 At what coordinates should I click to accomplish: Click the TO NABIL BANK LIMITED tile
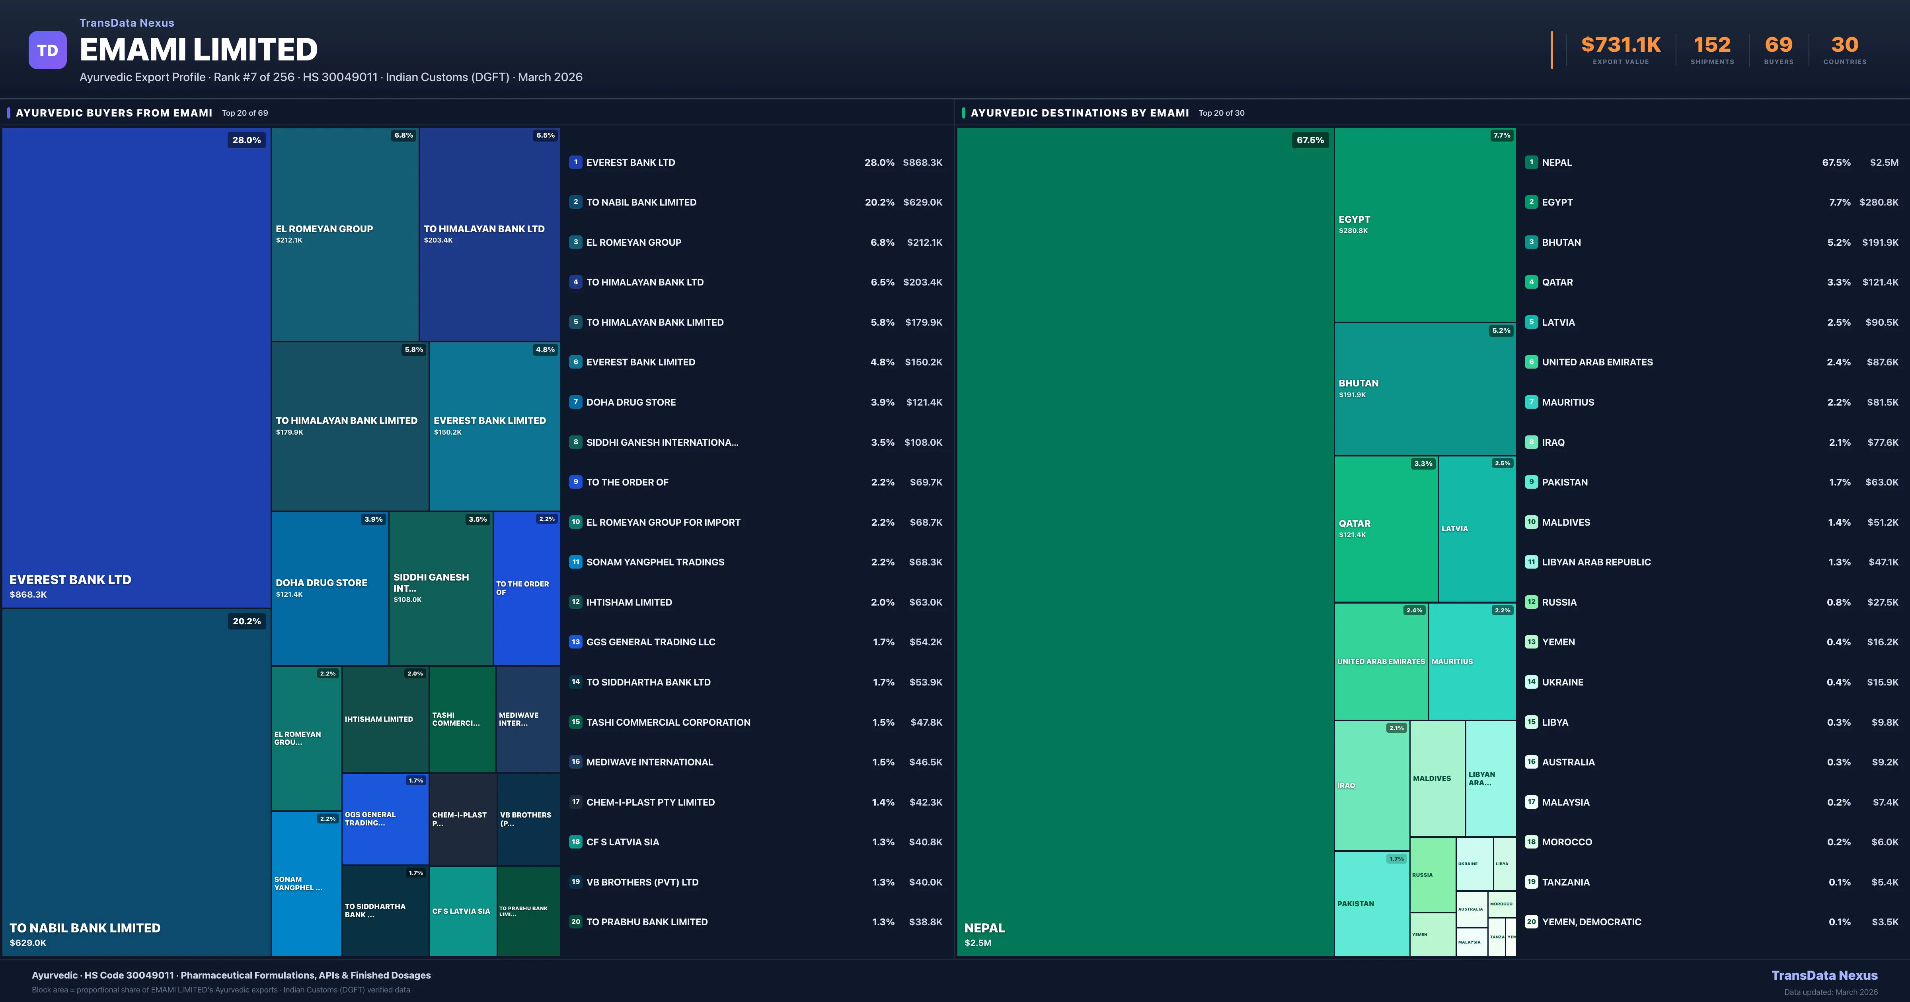point(136,782)
